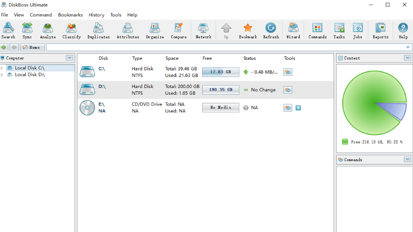Open the address bar history dropdown
Viewport: 413px width, 232px height.
click(x=408, y=47)
